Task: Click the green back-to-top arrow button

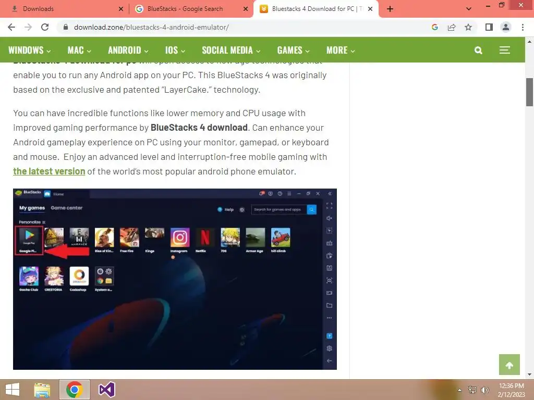Action: coord(509,365)
